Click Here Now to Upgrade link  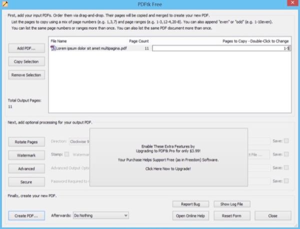point(168,169)
